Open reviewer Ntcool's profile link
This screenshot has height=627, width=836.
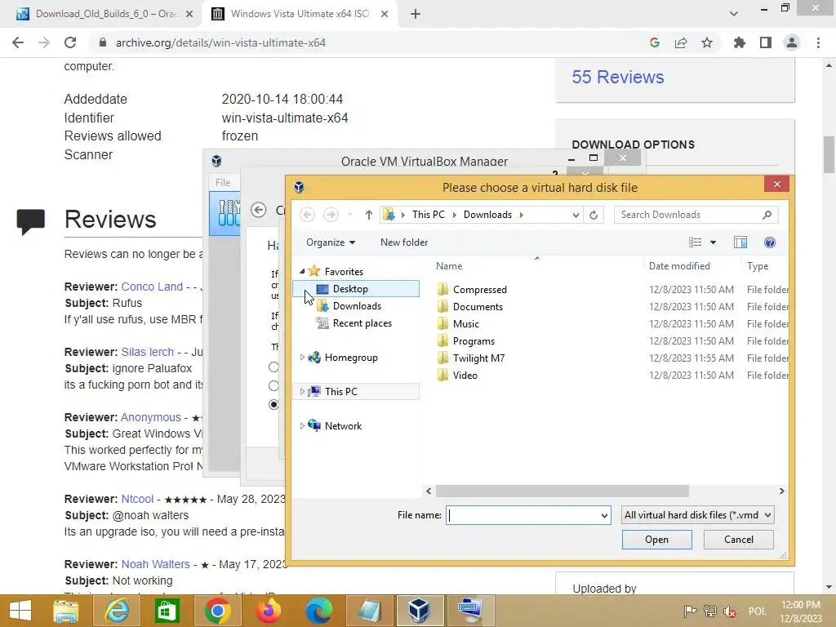137,499
